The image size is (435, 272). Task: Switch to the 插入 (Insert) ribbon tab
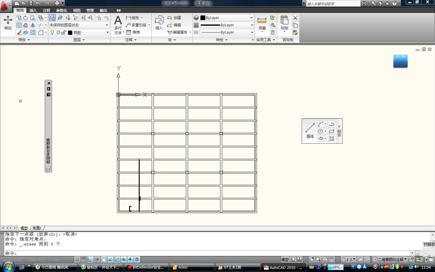pyautogui.click(x=33, y=10)
